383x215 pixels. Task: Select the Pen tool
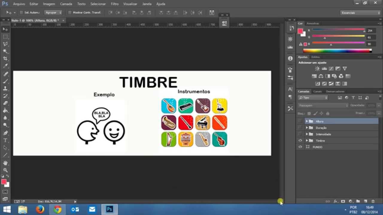tap(5, 133)
